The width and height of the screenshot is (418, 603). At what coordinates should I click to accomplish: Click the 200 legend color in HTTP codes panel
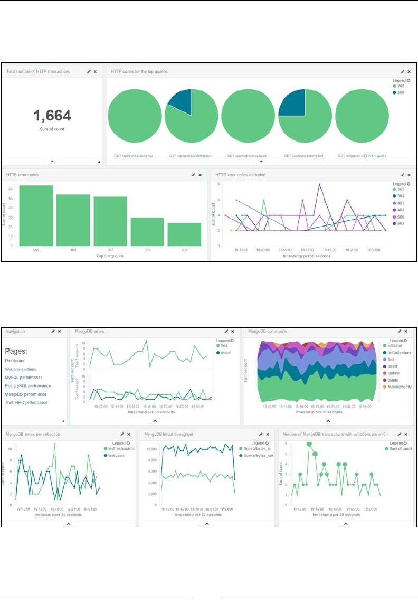pyautogui.click(x=395, y=86)
